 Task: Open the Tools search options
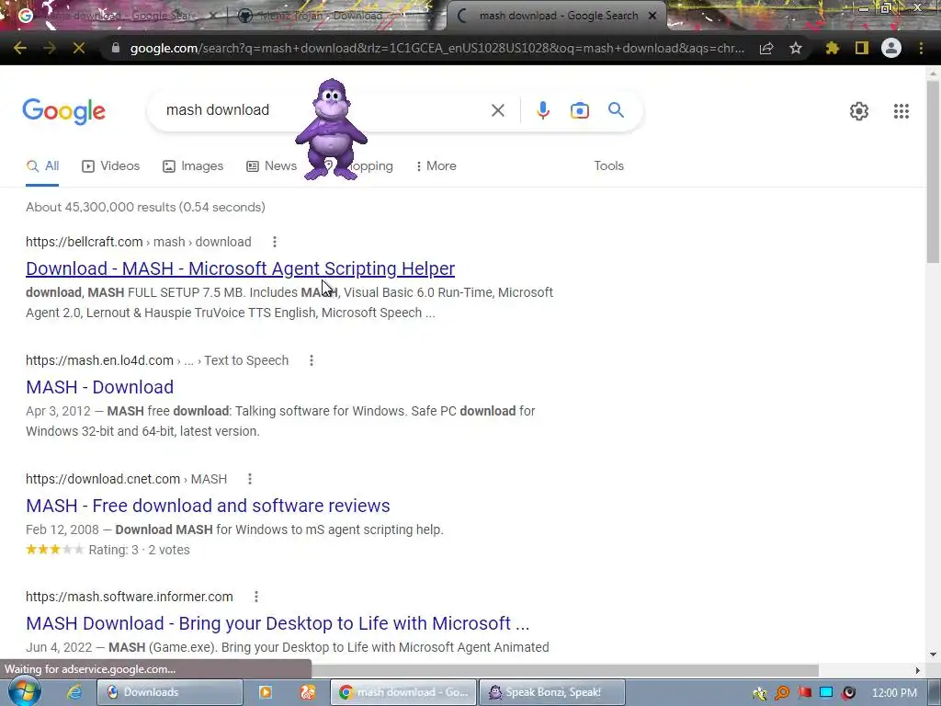(608, 165)
